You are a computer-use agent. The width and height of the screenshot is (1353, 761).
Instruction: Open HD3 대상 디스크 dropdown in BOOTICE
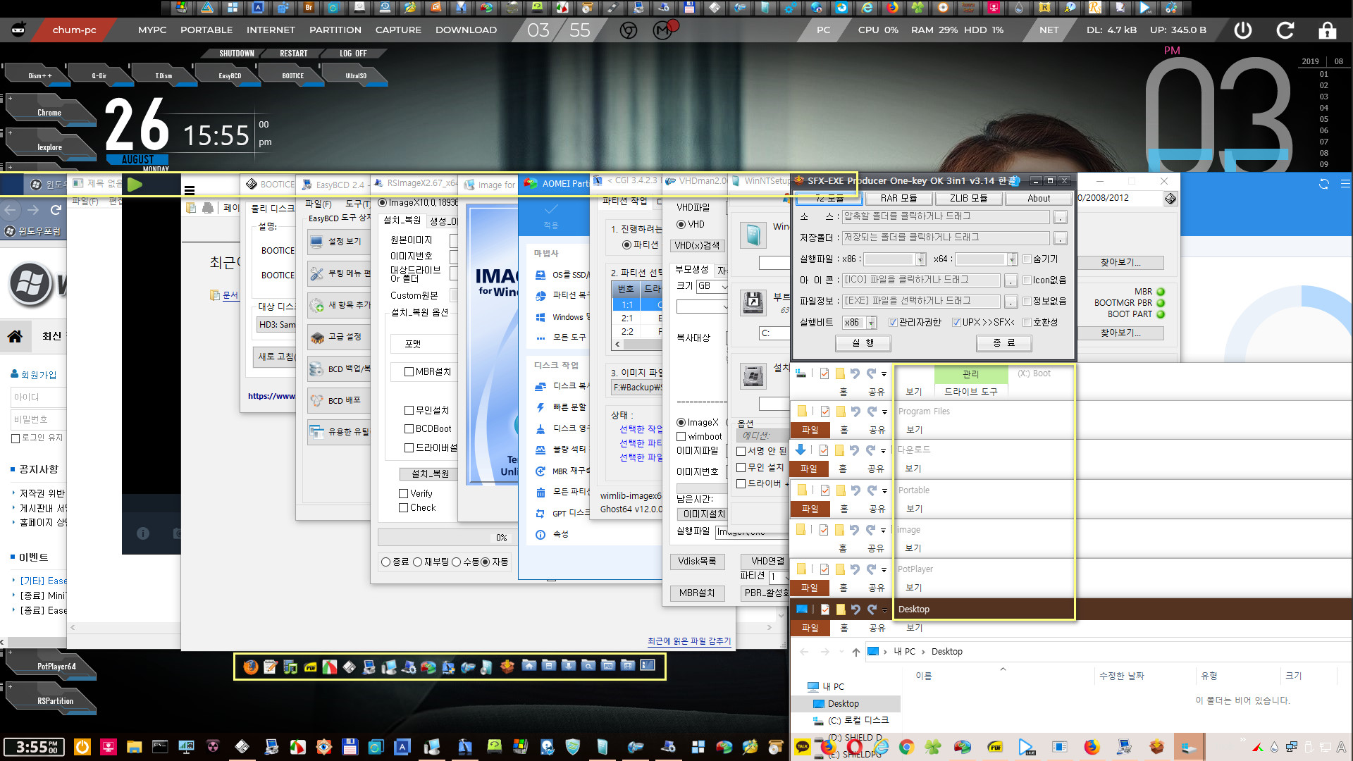(x=276, y=325)
